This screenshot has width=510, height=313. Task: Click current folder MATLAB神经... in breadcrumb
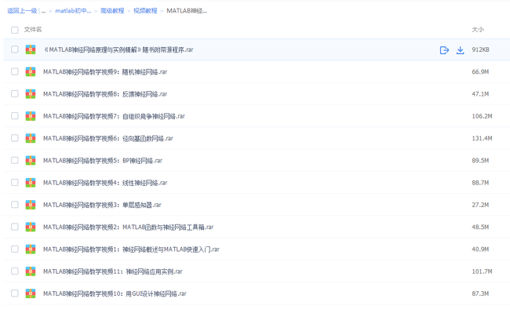[x=187, y=11]
